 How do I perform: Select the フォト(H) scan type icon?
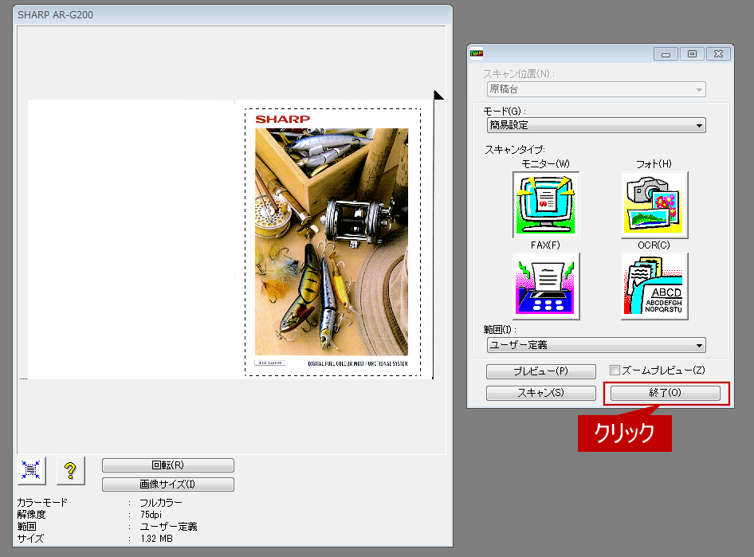(654, 204)
